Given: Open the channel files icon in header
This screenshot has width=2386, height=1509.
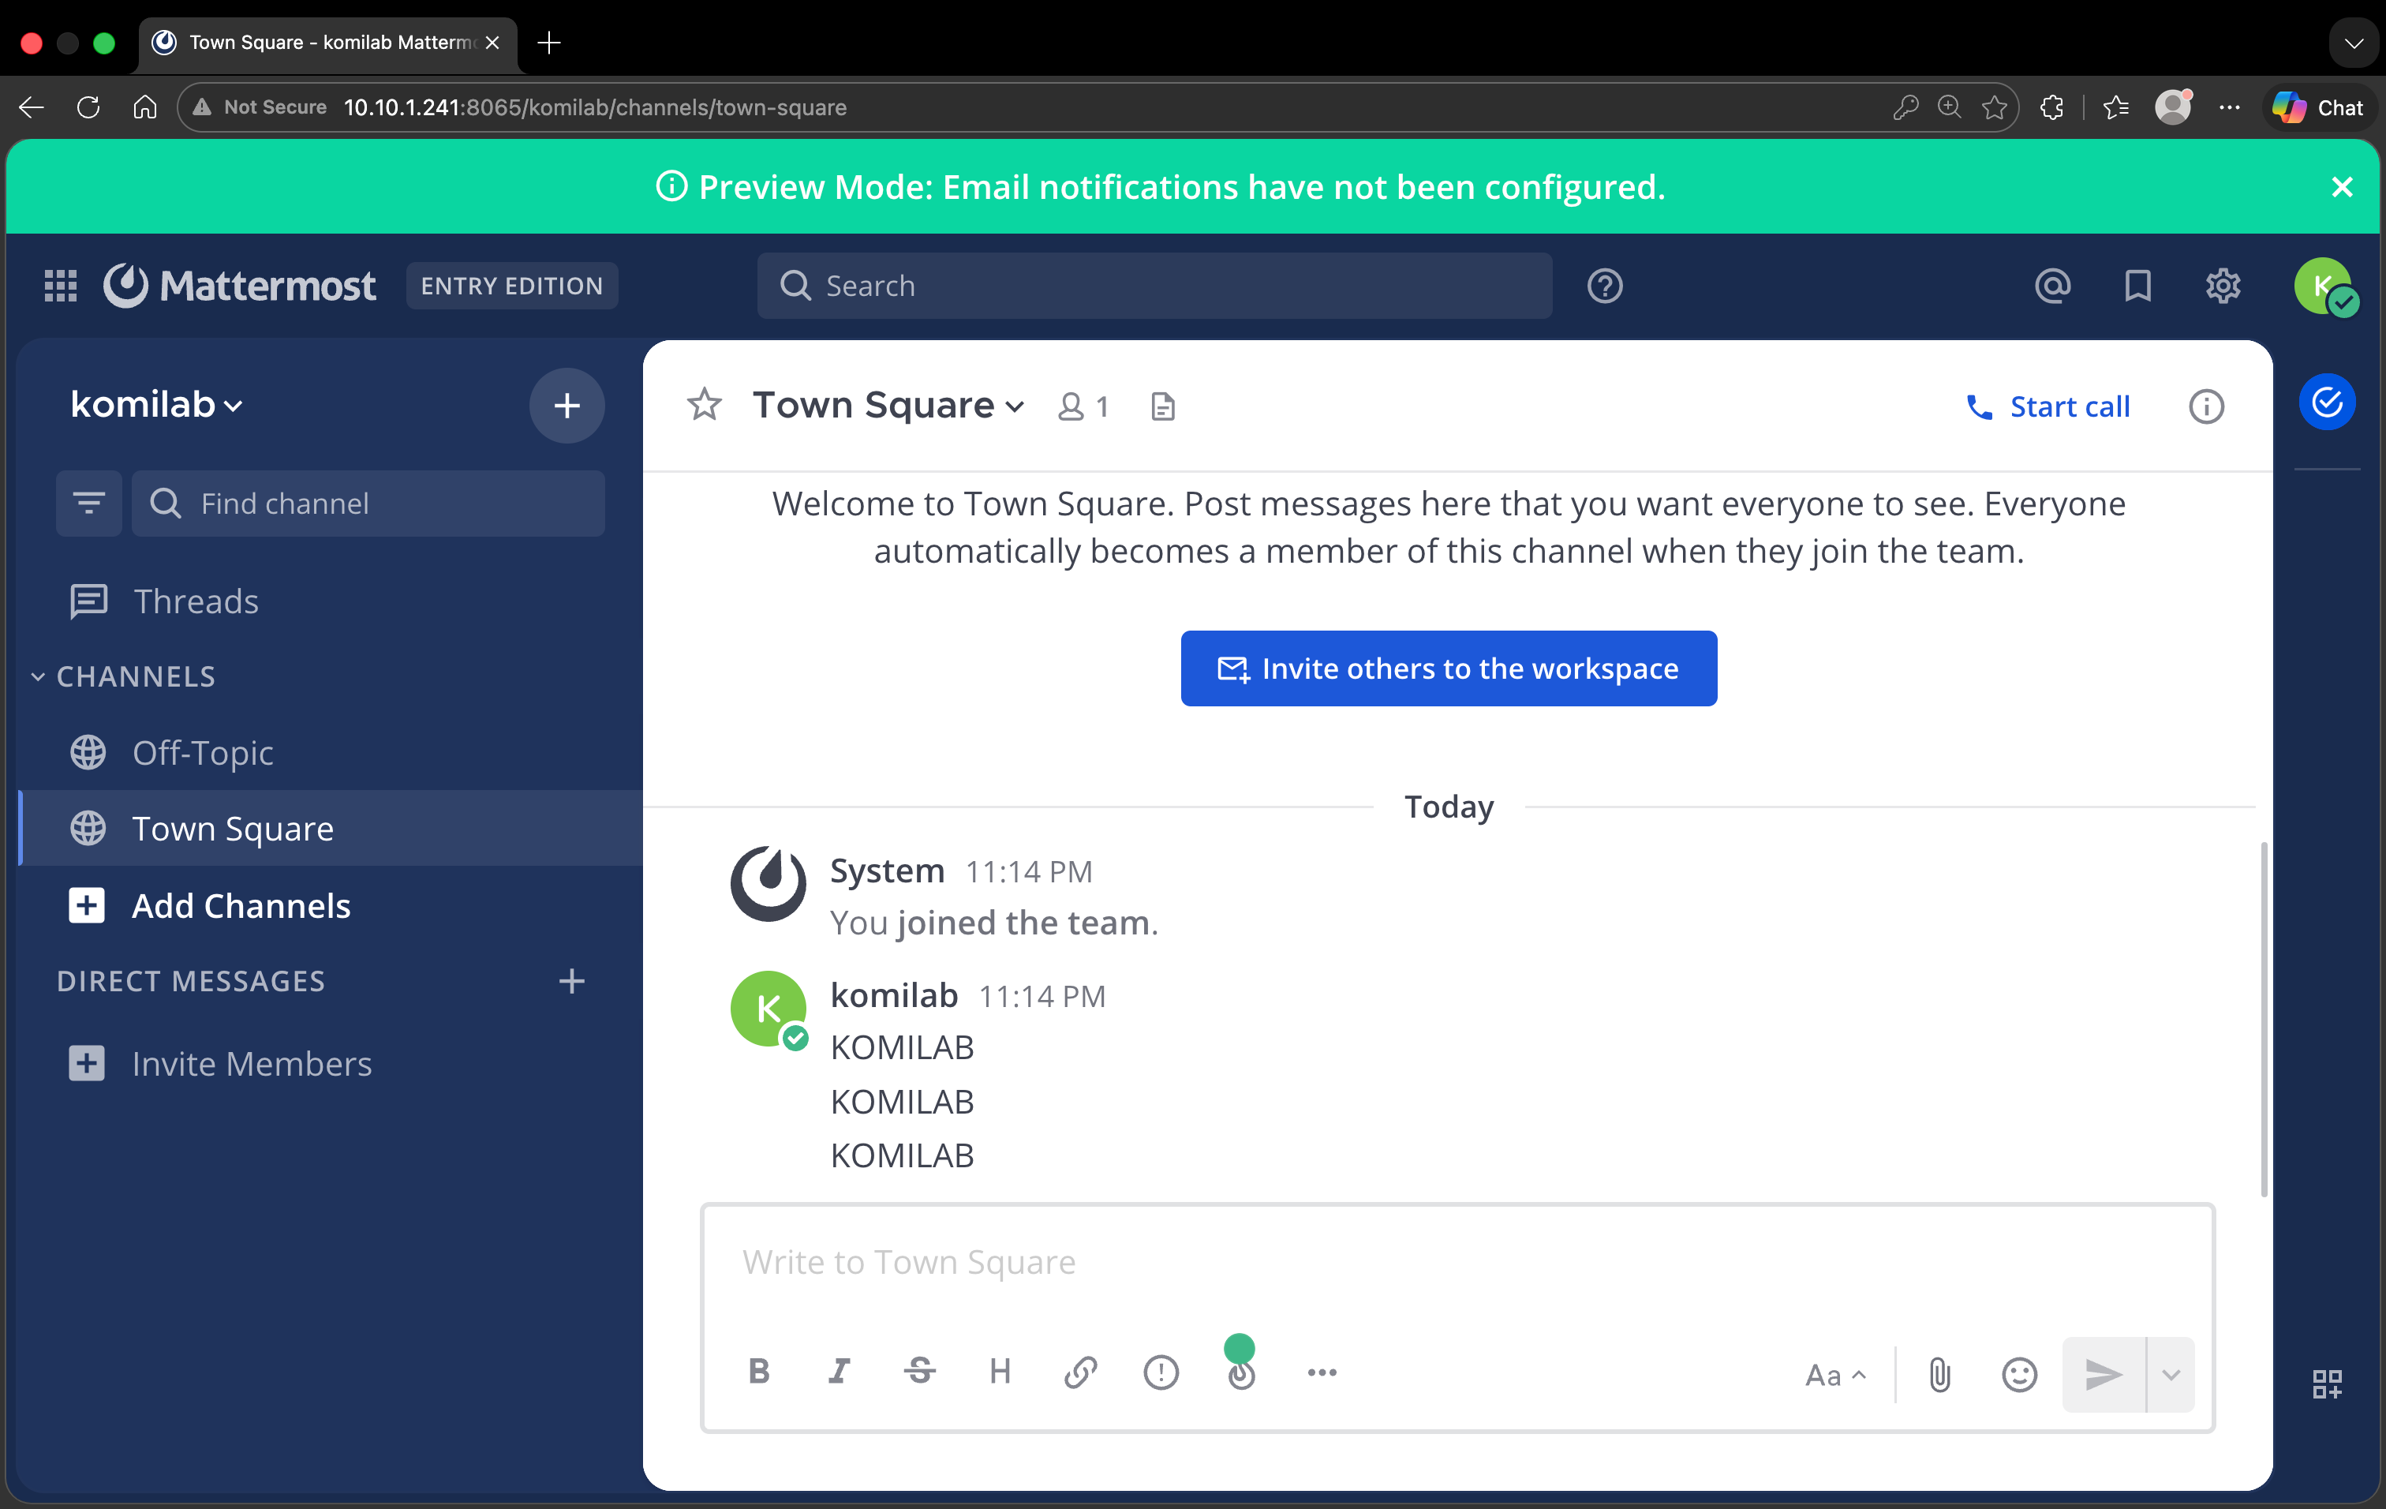Looking at the screenshot, I should [x=1163, y=406].
